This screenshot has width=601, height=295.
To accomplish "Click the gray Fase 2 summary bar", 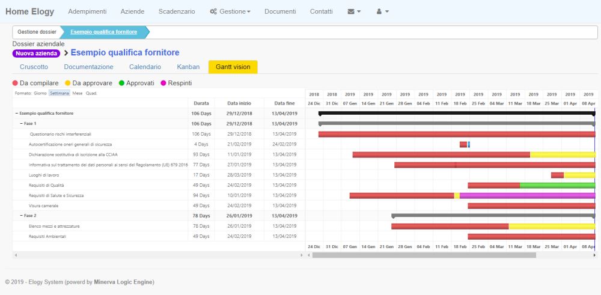I will click(x=493, y=216).
